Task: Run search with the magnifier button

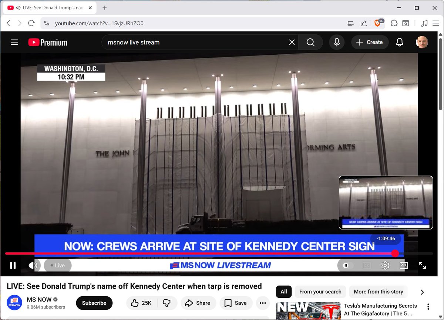Action: [x=310, y=42]
